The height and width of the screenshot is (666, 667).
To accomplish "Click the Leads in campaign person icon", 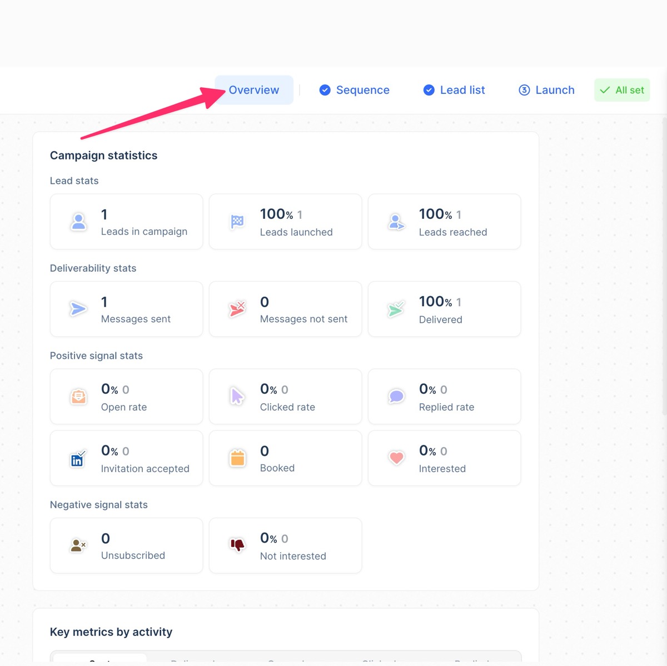I will (x=79, y=222).
